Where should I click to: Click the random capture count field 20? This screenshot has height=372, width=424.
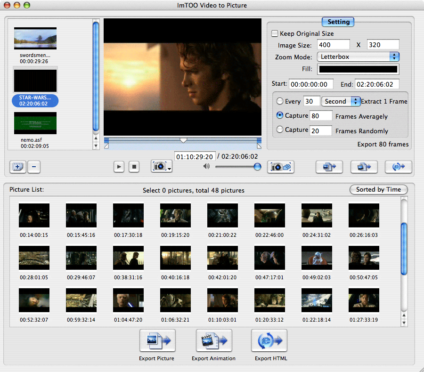tap(321, 130)
